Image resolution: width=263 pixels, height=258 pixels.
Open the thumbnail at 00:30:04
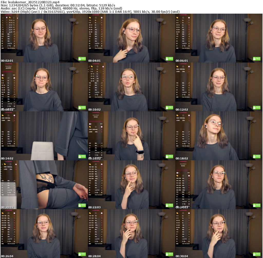pyautogui.click(x=219, y=234)
